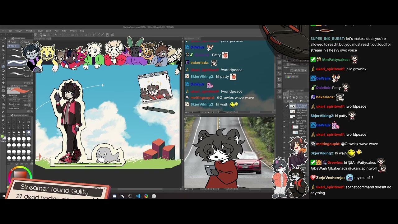Screen dimensions: 398x224
Task: Select the Eraser tool
Action: 3,83
